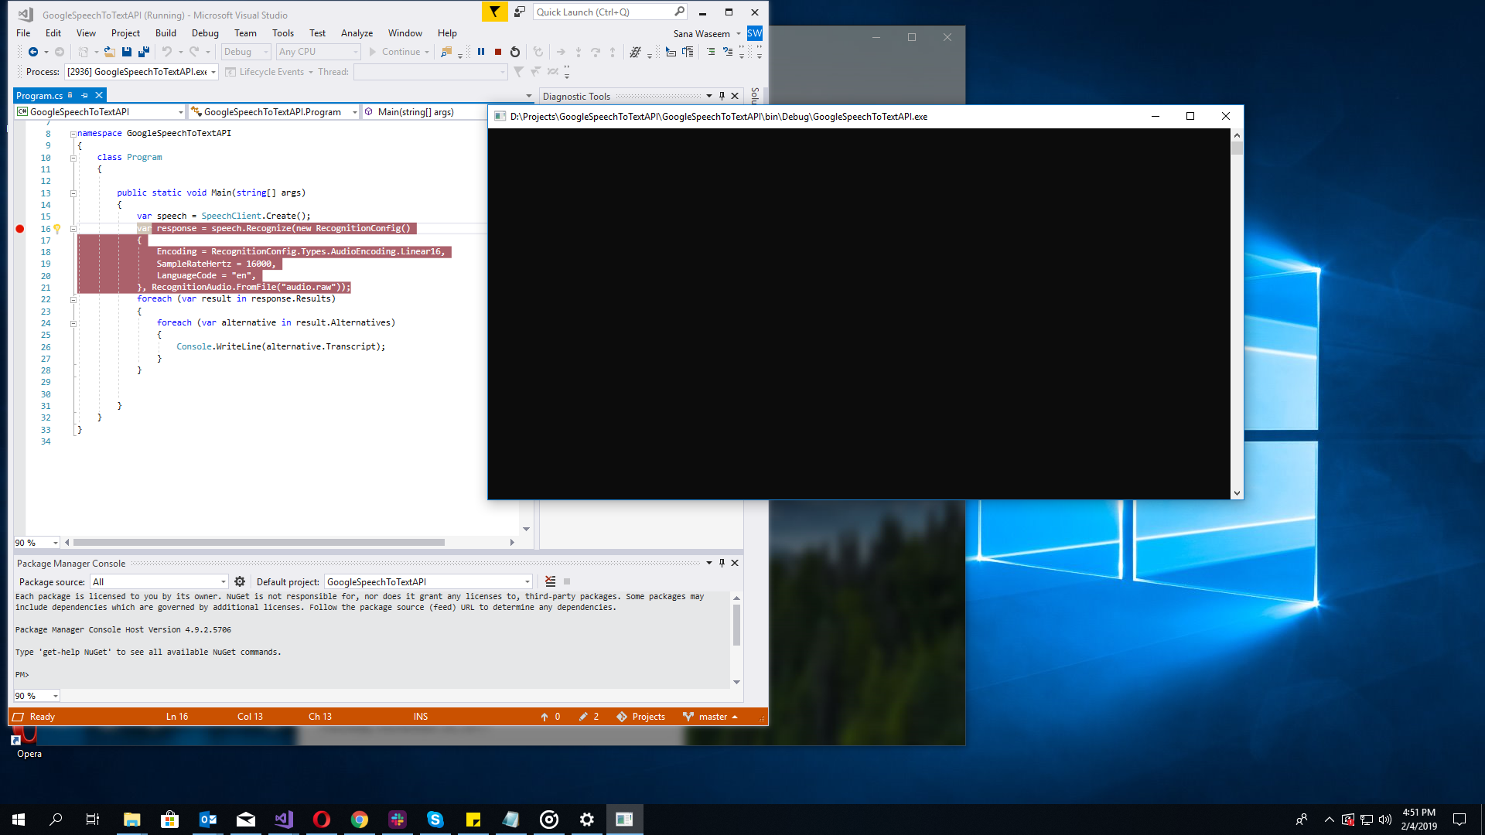The height and width of the screenshot is (835, 1485).
Task: Click the SW account badge
Action: tap(754, 33)
